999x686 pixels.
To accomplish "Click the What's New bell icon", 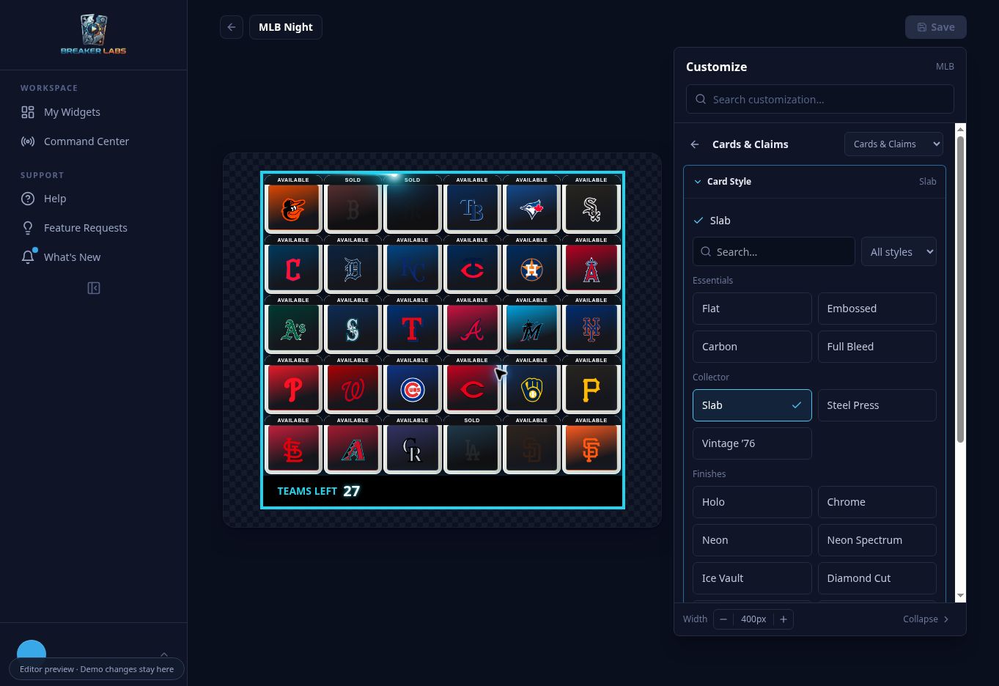I will (28, 257).
